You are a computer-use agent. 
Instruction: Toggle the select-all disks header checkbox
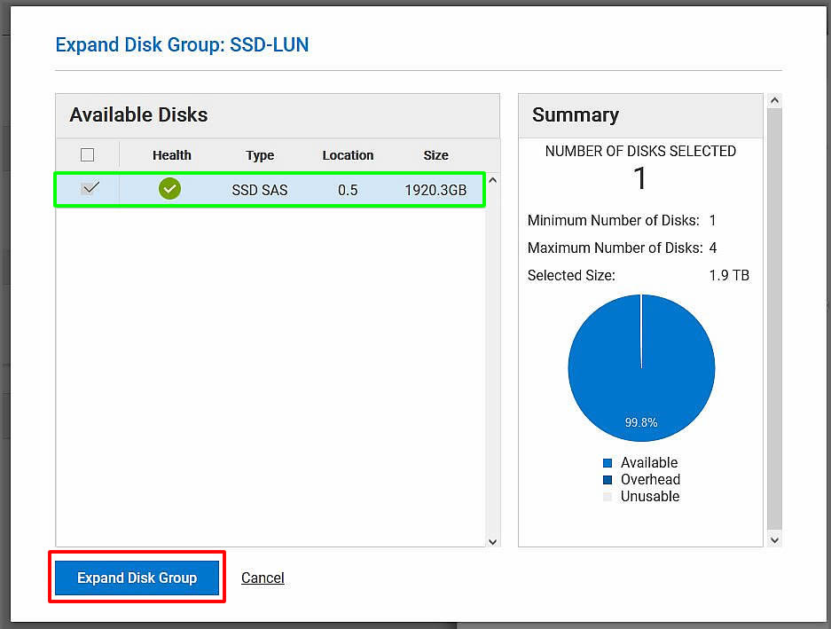87,155
